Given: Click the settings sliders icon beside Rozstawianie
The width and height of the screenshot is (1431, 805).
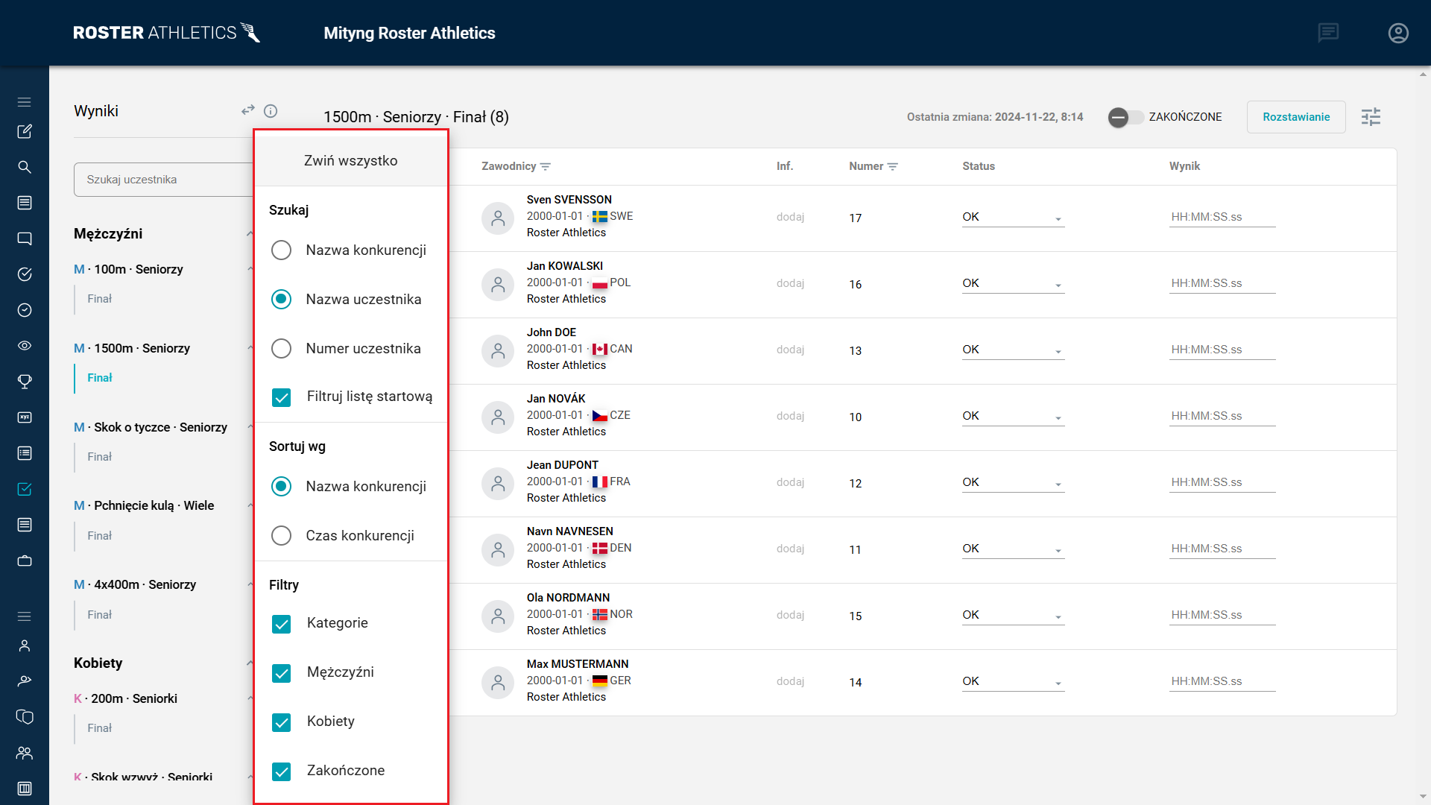Looking at the screenshot, I should (x=1371, y=117).
